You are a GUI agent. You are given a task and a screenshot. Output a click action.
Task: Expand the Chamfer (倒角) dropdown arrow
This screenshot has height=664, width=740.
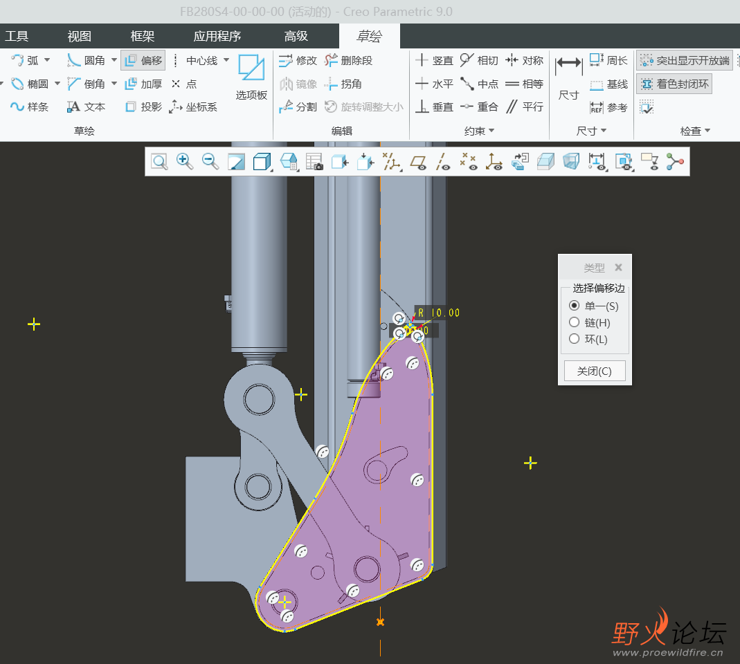(x=114, y=84)
